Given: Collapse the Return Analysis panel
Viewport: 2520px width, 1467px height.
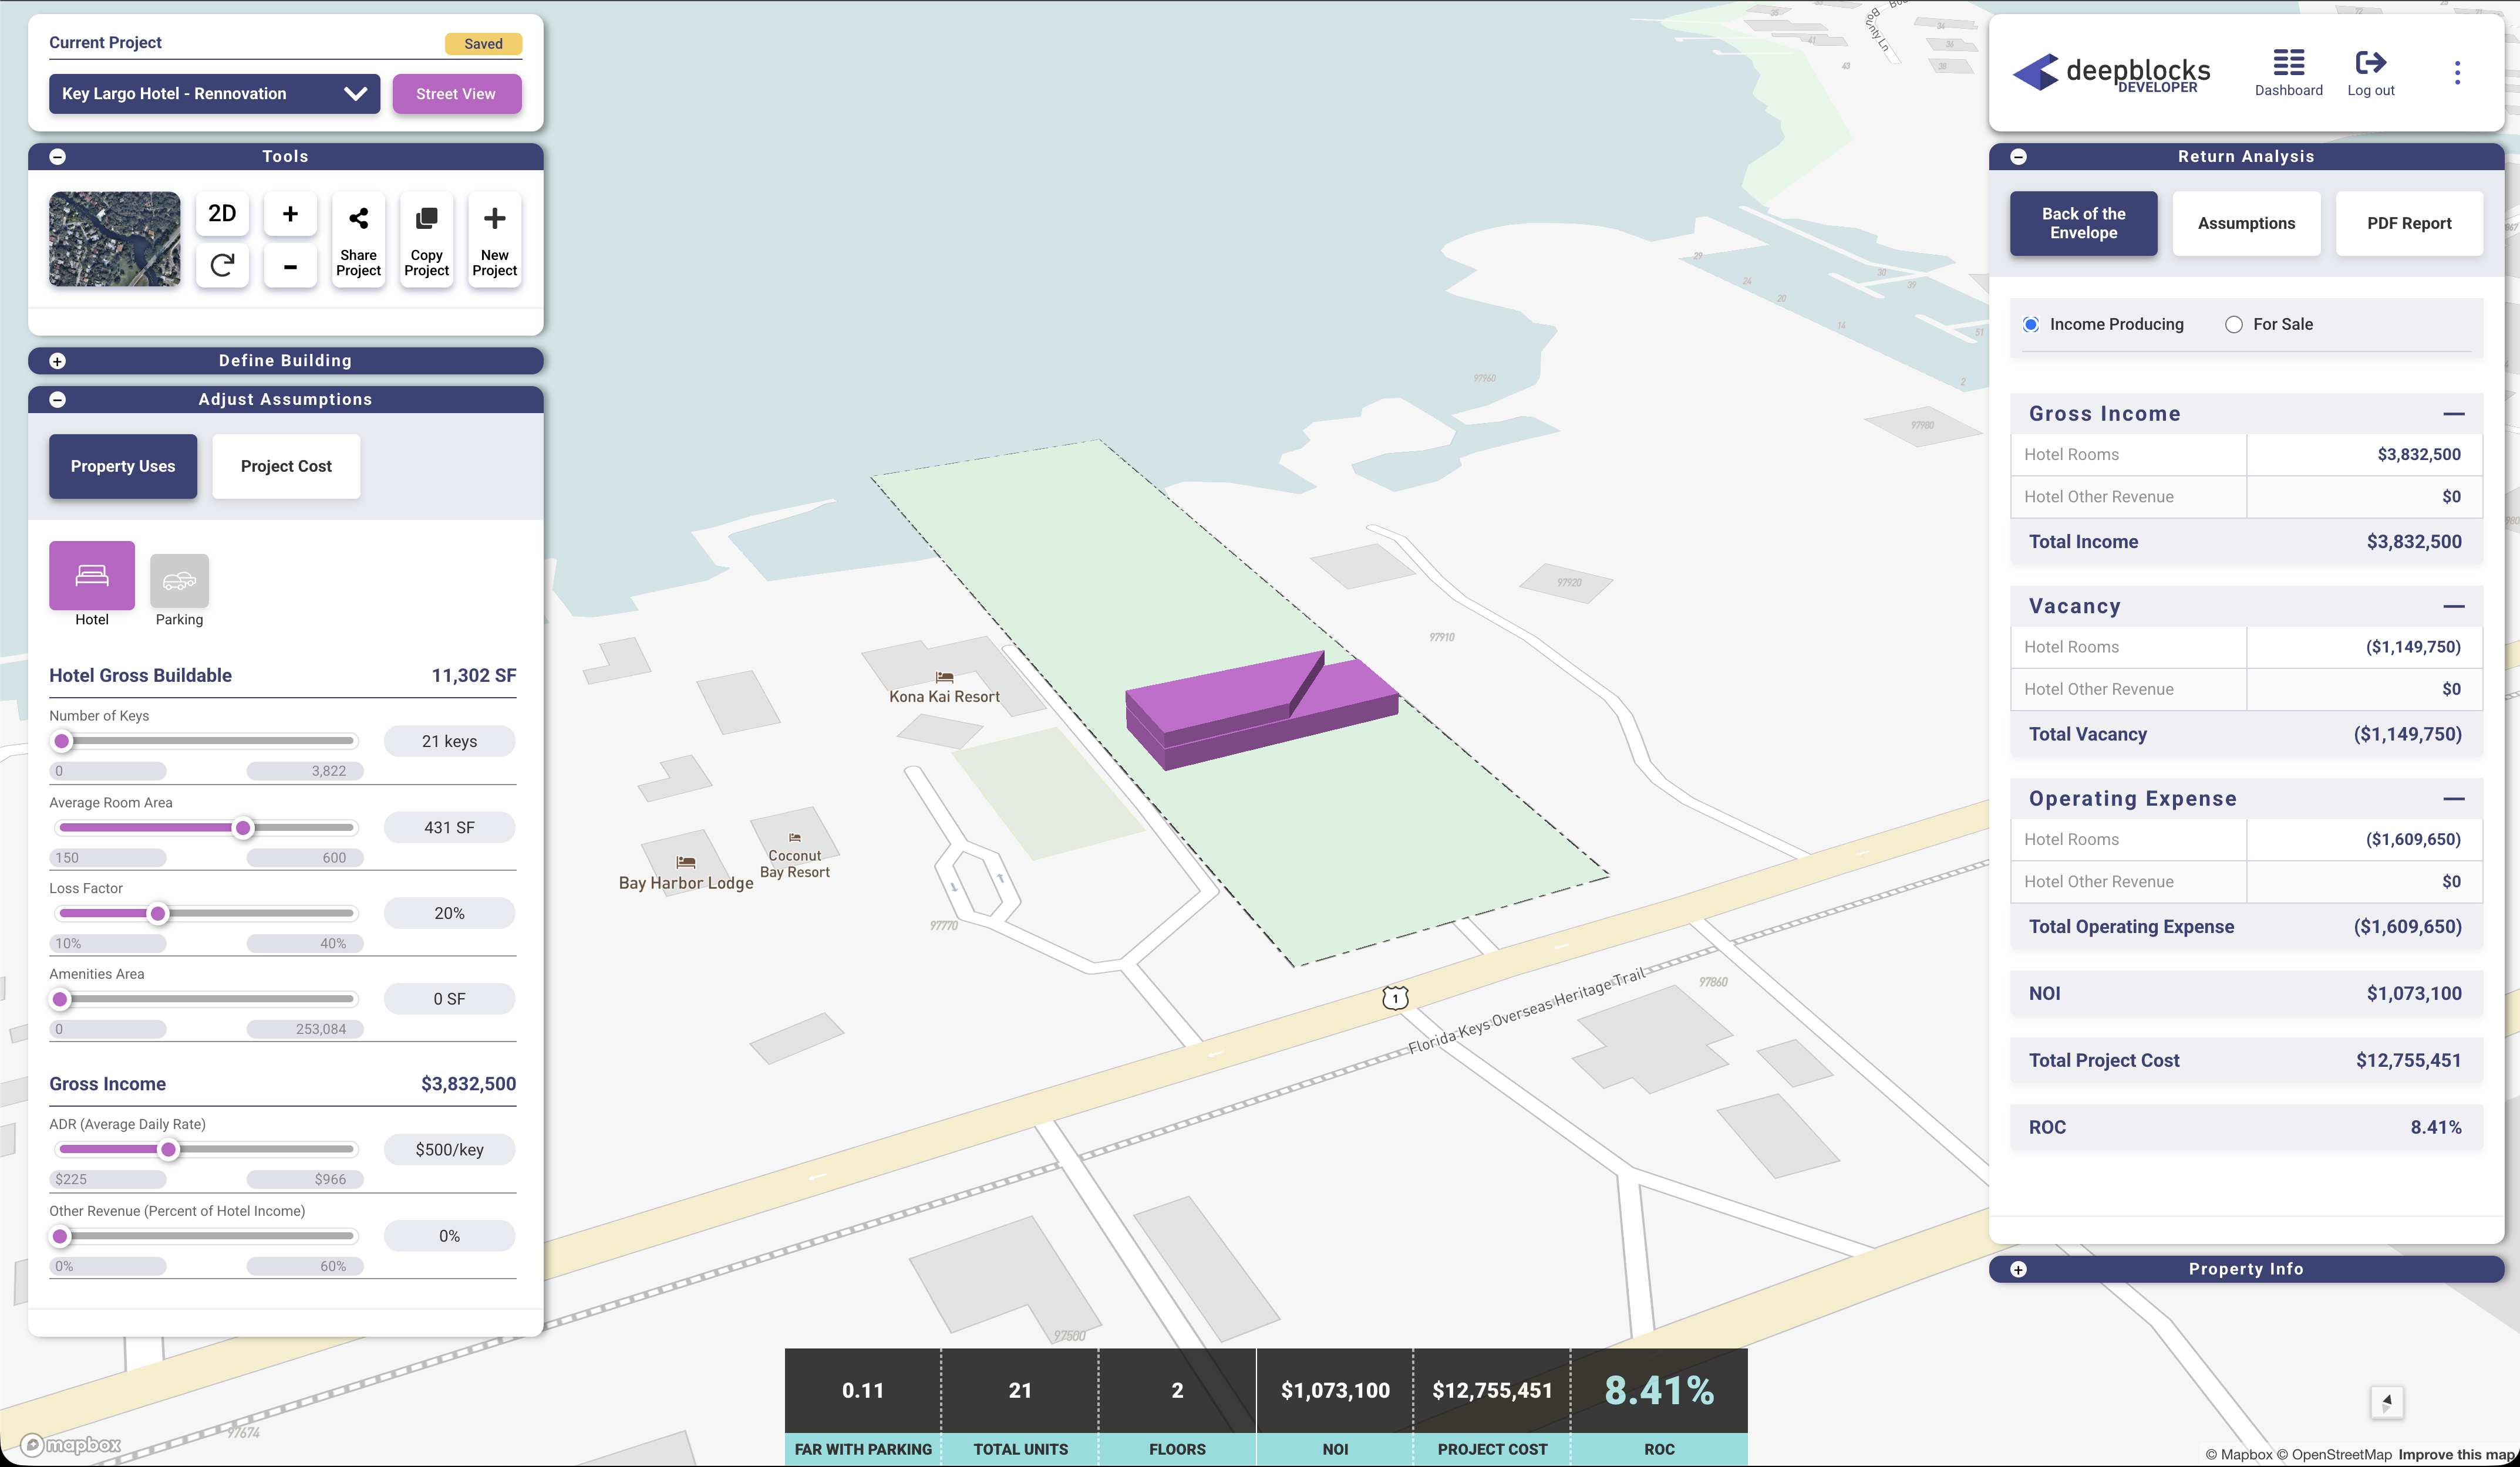Looking at the screenshot, I should click(2018, 157).
